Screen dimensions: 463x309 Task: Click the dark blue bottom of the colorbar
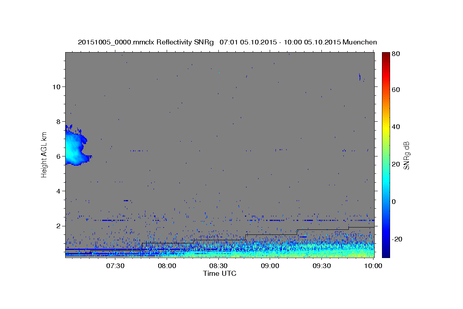coord(386,253)
